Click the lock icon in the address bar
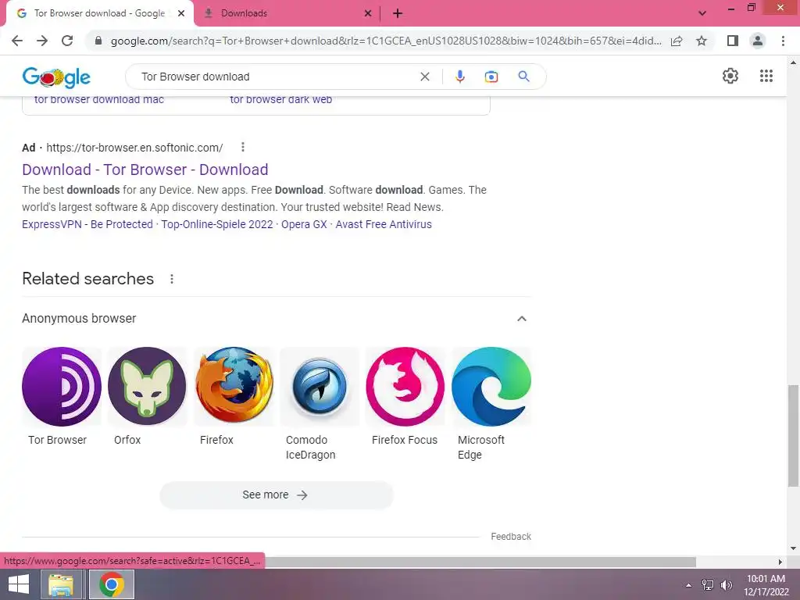This screenshot has height=600, width=800. coord(98,41)
